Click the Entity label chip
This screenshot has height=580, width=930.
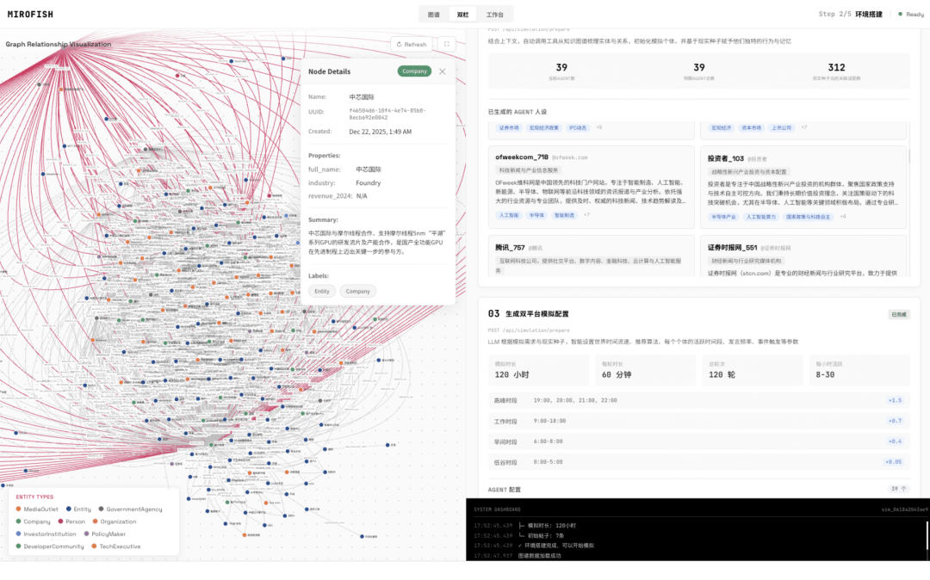(322, 291)
